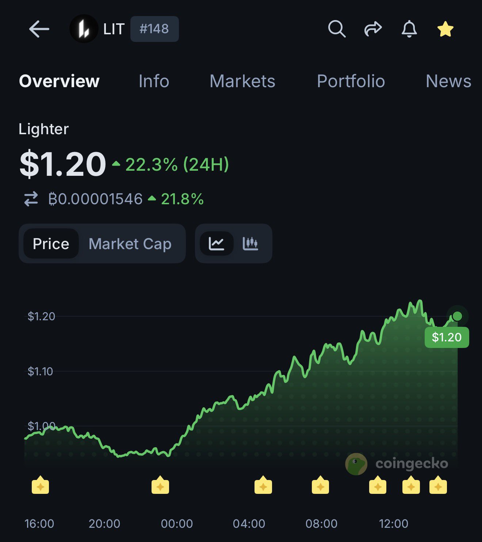
Task: Tap the share arrow icon
Action: point(373,29)
